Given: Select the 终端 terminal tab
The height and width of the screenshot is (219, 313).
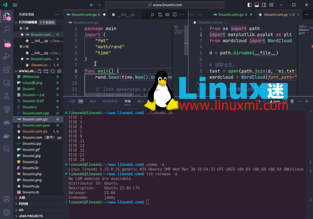Looking at the screenshot, I should point(128,101).
